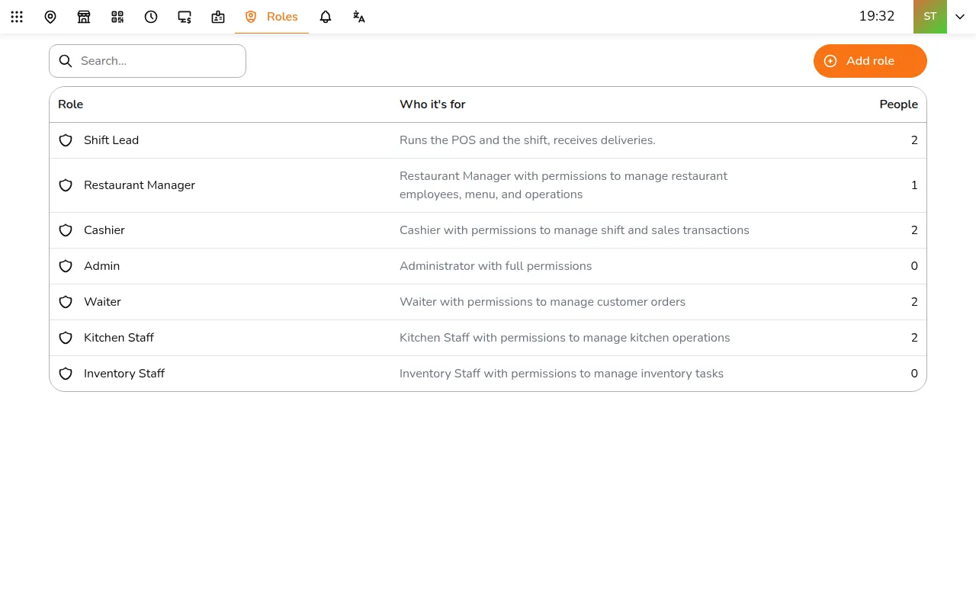The image size is (976, 610).
Task: Click the People column header
Action: pyautogui.click(x=899, y=104)
